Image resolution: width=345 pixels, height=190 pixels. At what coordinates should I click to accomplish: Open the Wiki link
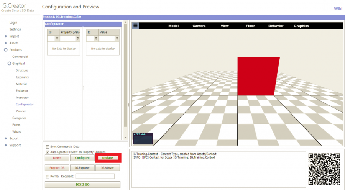coord(338,8)
